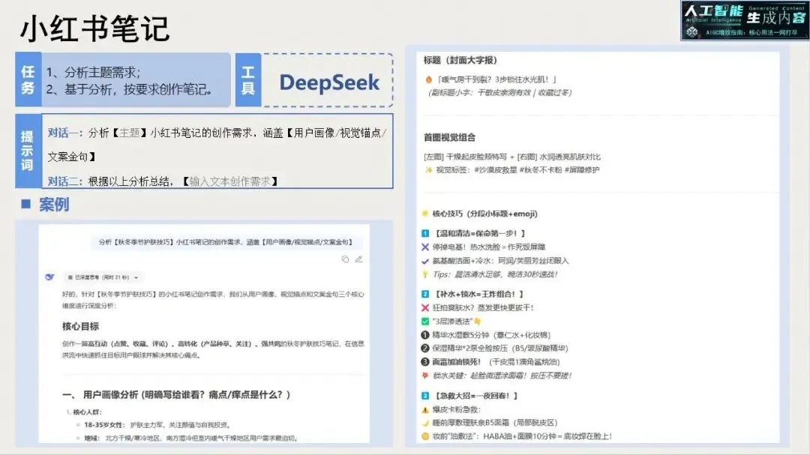This screenshot has height=455, width=810.
Task: Click the light bulb icon before Tips
Action: pyautogui.click(x=425, y=274)
